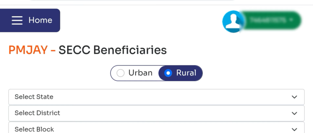Screen dimensions: 313x133
Task: Expand the Select Block dropdown
Action: 156,129
